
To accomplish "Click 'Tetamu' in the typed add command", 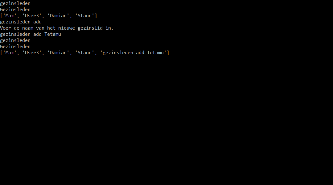I will click(x=53, y=34).
